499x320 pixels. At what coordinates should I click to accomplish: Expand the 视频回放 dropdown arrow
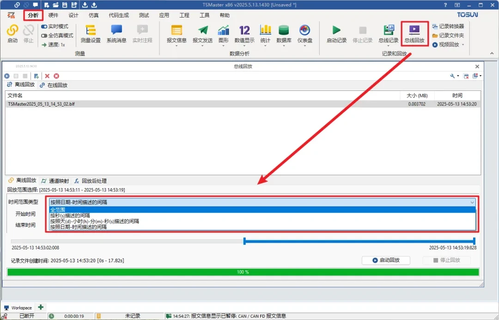click(x=463, y=45)
